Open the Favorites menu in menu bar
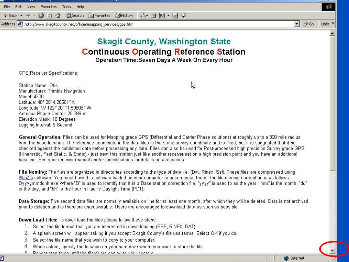Image resolution: width=349 pixels, height=262 pixels. tap(48, 7)
